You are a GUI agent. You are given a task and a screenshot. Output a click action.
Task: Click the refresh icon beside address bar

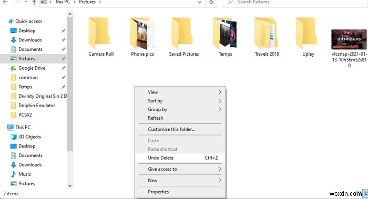[x=211, y=2]
